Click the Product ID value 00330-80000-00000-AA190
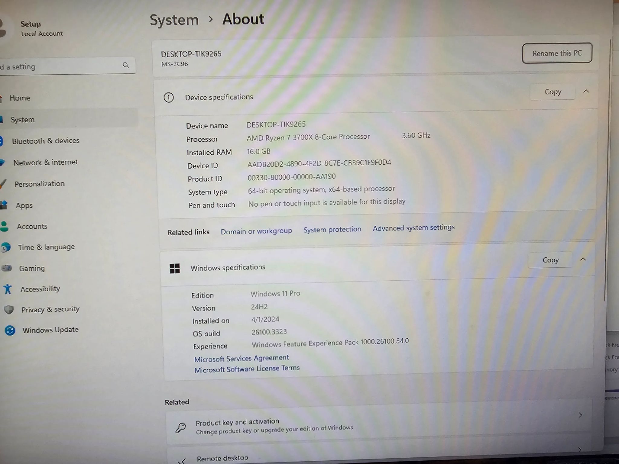The width and height of the screenshot is (619, 464). point(292,177)
